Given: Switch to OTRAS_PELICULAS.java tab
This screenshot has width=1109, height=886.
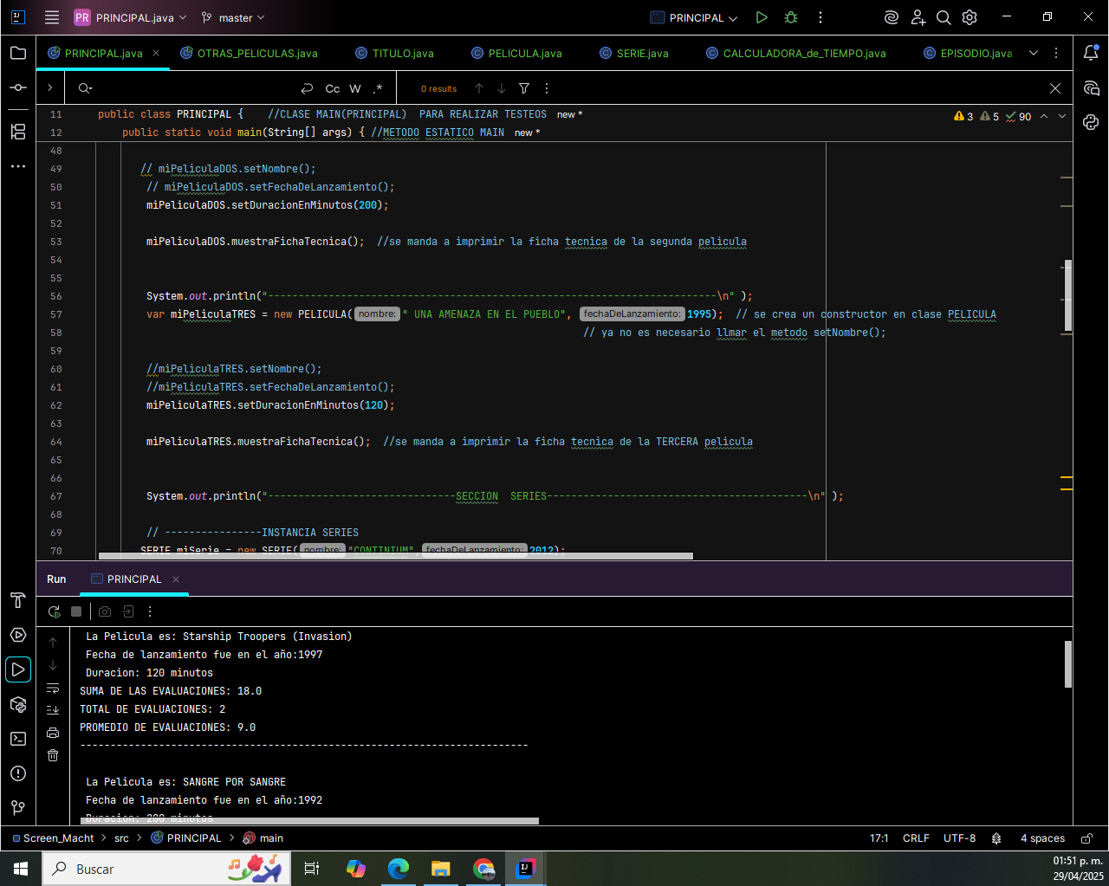Looking at the screenshot, I should 249,53.
